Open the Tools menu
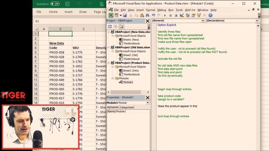The height and width of the screenshot is (151, 269). click(x=179, y=10)
